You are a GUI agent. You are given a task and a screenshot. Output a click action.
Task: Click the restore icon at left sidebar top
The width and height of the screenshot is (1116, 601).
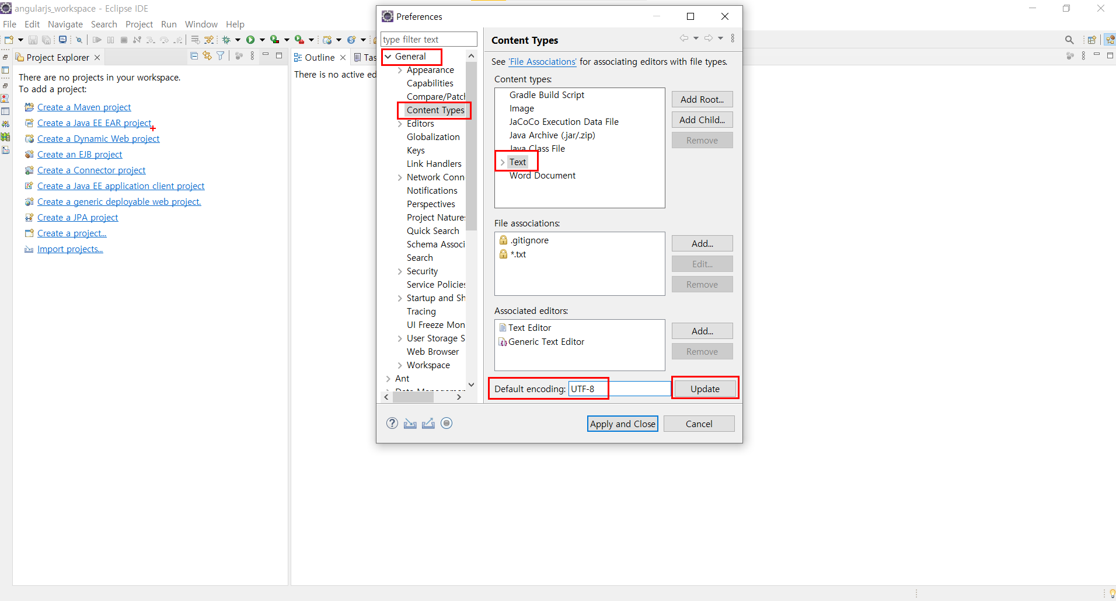5,57
